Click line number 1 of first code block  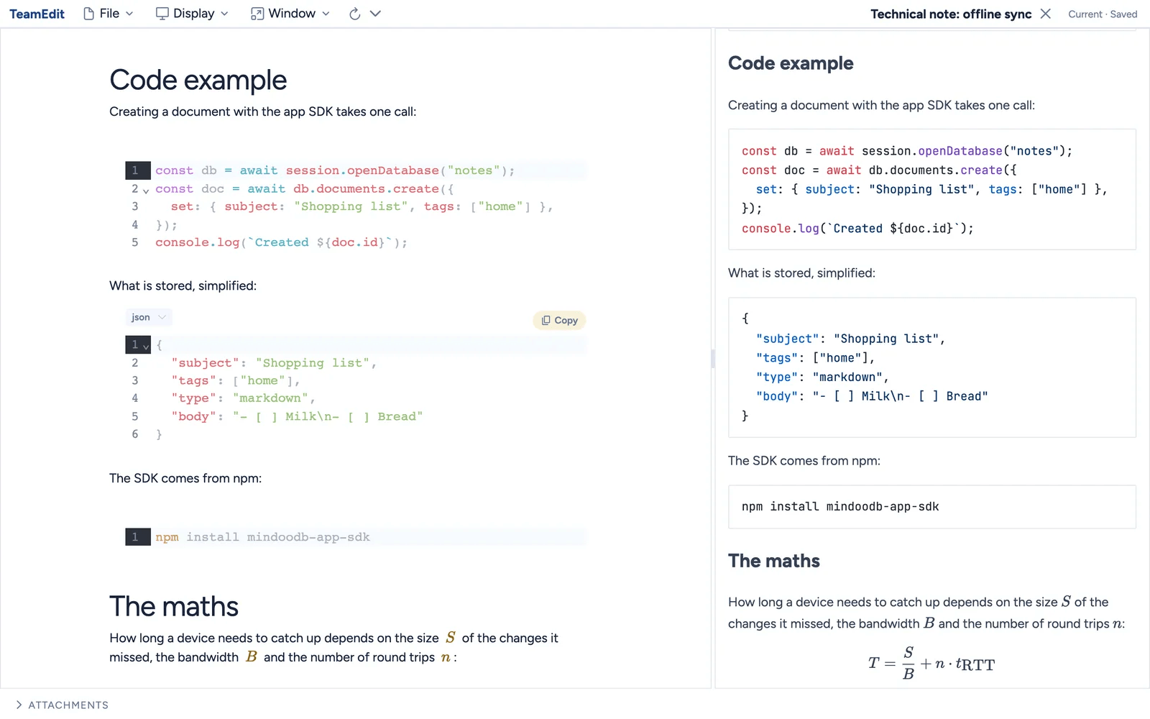pos(134,170)
